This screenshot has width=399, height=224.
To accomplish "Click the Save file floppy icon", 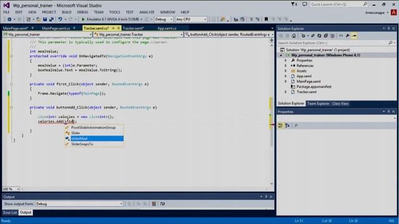I will tap(45, 19).
